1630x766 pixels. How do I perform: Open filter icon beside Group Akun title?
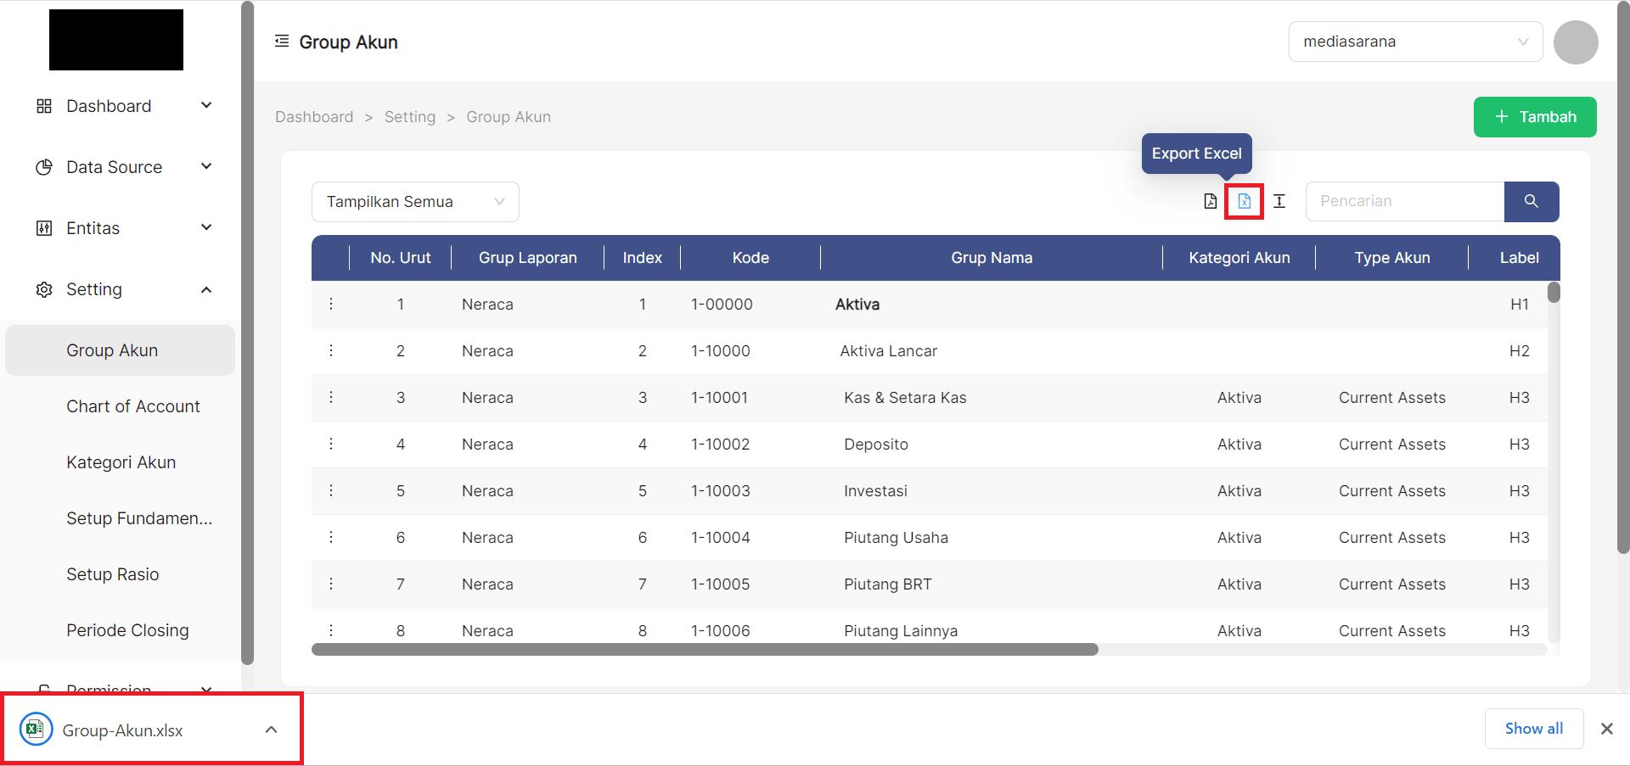point(280,40)
